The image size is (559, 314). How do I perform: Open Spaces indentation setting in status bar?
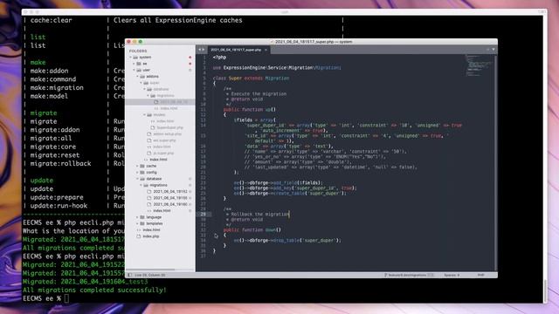(452, 276)
